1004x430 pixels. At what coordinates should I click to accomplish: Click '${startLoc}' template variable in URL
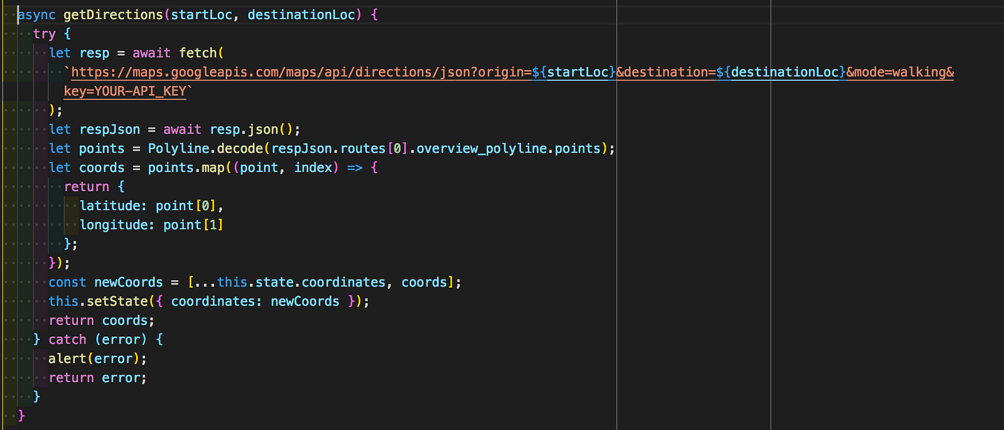(x=574, y=72)
